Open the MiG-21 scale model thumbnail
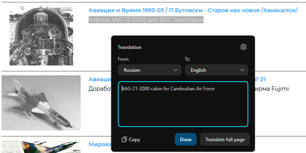This screenshot has width=306, height=153. (41, 103)
